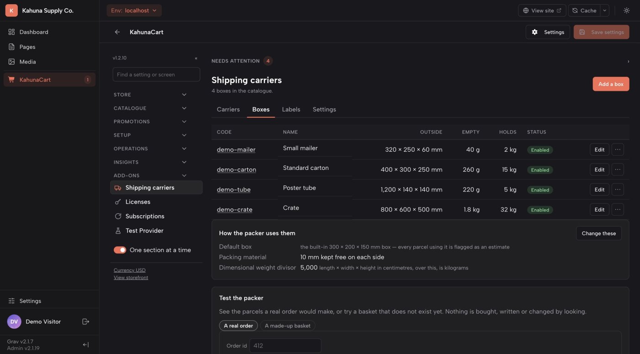Select A made-up basket option
The image size is (640, 354).
(288, 326)
